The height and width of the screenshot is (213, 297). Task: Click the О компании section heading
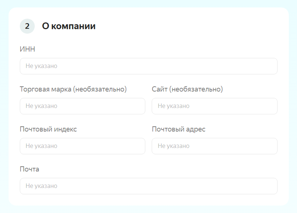click(x=69, y=26)
